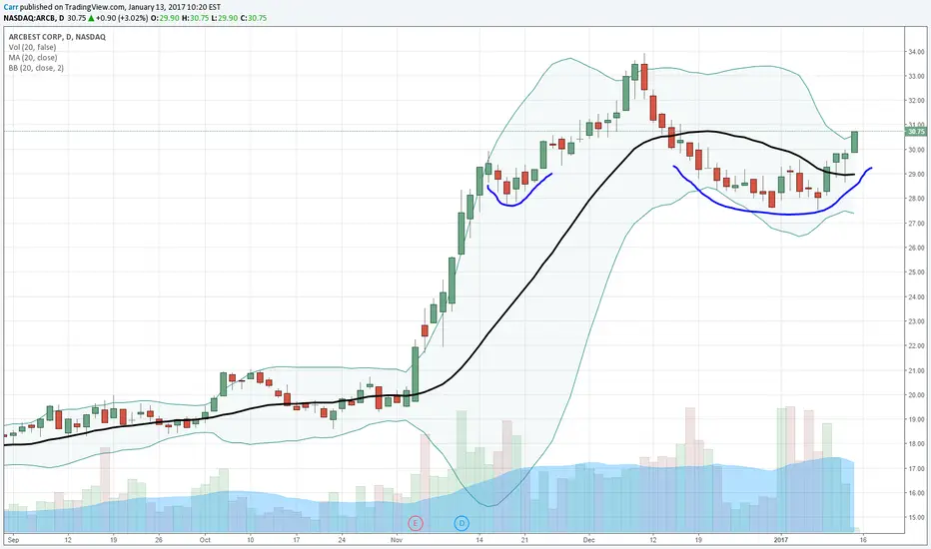Click the L:29.90 low value
Viewport: 931px width, 549px height.
pos(223,18)
